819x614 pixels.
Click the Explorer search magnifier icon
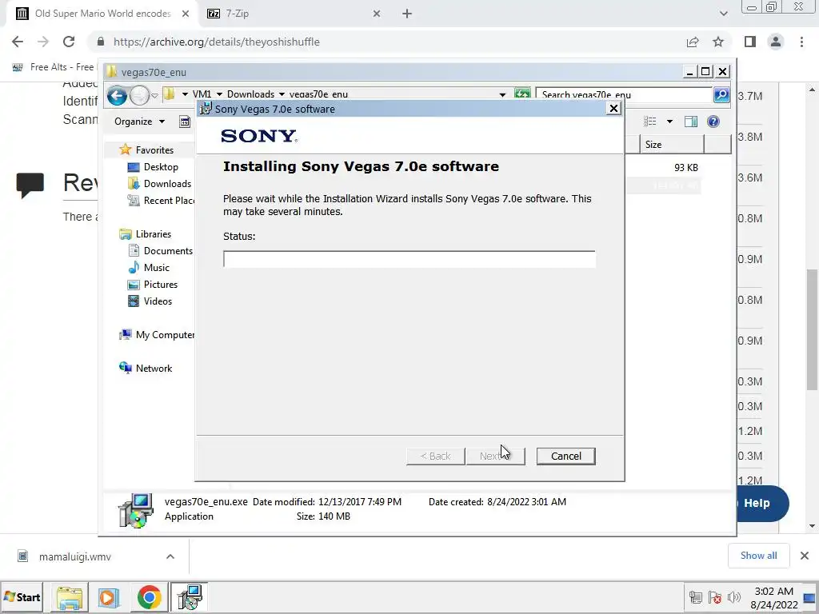[721, 94]
